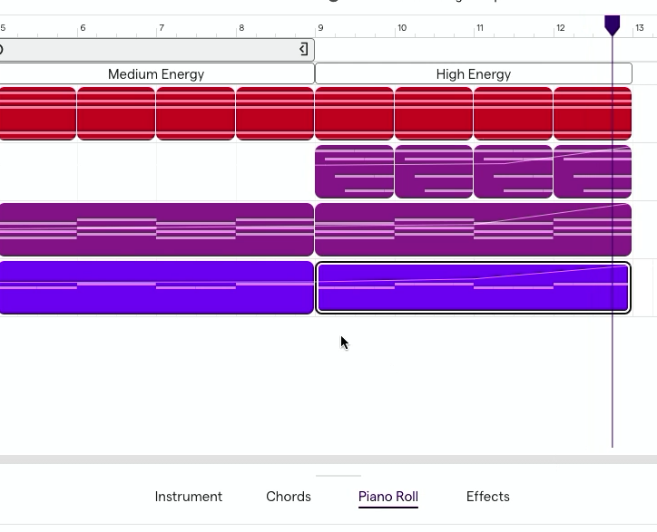The image size is (657, 532).
Task: Select the Piano Roll tab
Action: [x=388, y=497]
